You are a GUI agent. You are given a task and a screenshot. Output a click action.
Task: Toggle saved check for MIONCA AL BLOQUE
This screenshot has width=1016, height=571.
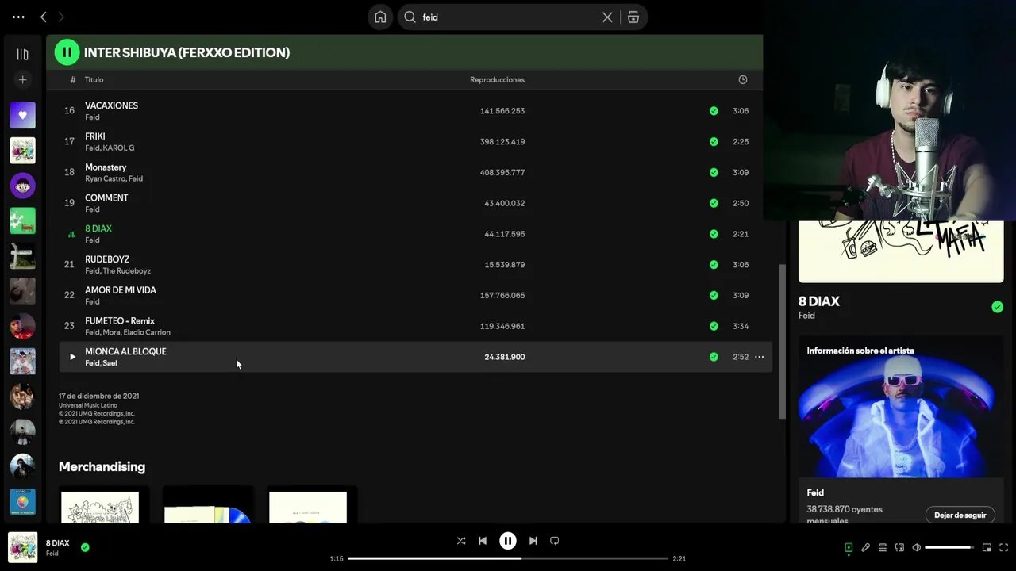tap(714, 357)
